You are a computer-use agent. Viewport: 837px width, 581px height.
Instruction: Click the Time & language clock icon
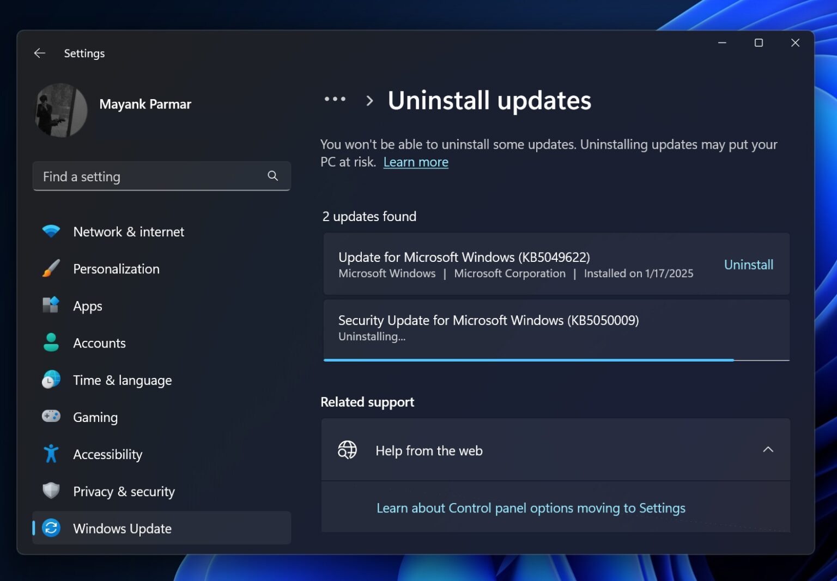(51, 380)
